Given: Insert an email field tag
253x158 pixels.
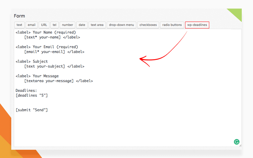Looking at the screenshot, I should click(x=31, y=25).
